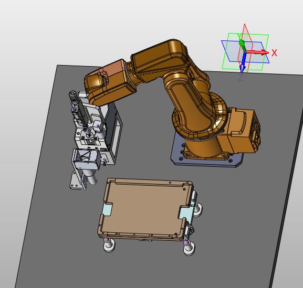303x288 pixels.
Task: Click the green Y axis arrow of the triad
Action: (242, 45)
